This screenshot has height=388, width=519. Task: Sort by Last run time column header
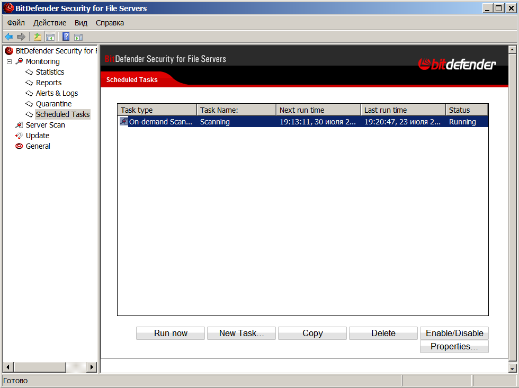click(403, 110)
